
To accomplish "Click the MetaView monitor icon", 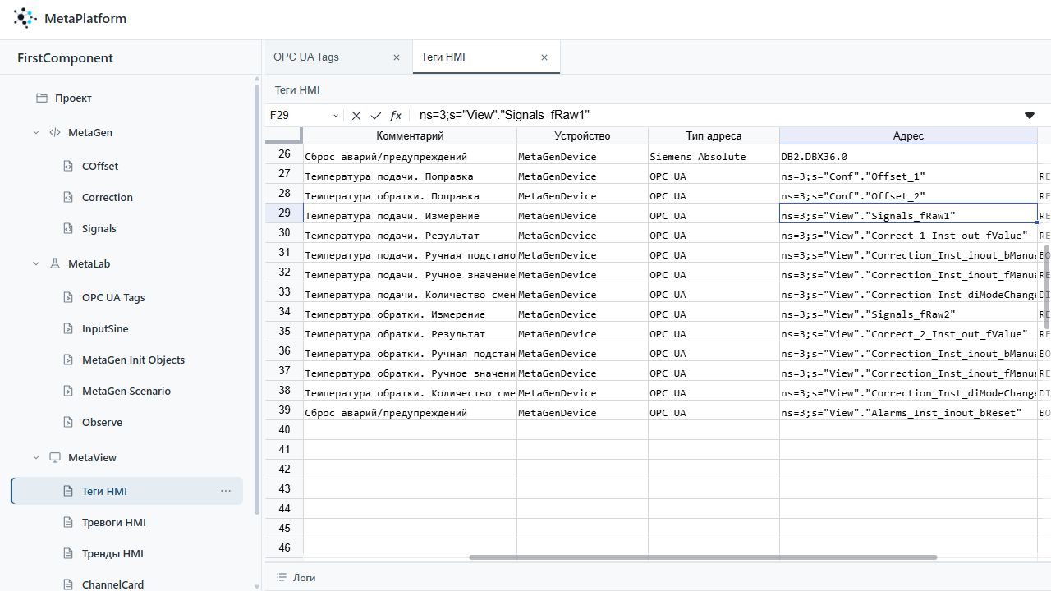I will coord(55,457).
